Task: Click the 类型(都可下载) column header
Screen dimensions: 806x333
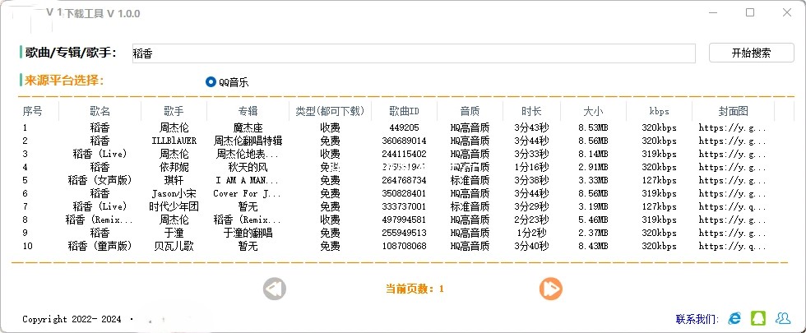Action: (x=330, y=111)
